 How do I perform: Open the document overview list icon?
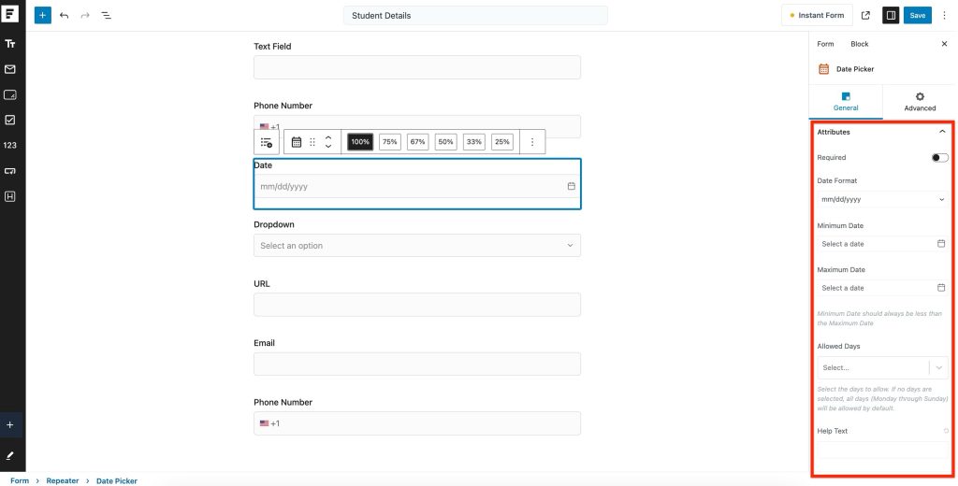click(x=106, y=16)
